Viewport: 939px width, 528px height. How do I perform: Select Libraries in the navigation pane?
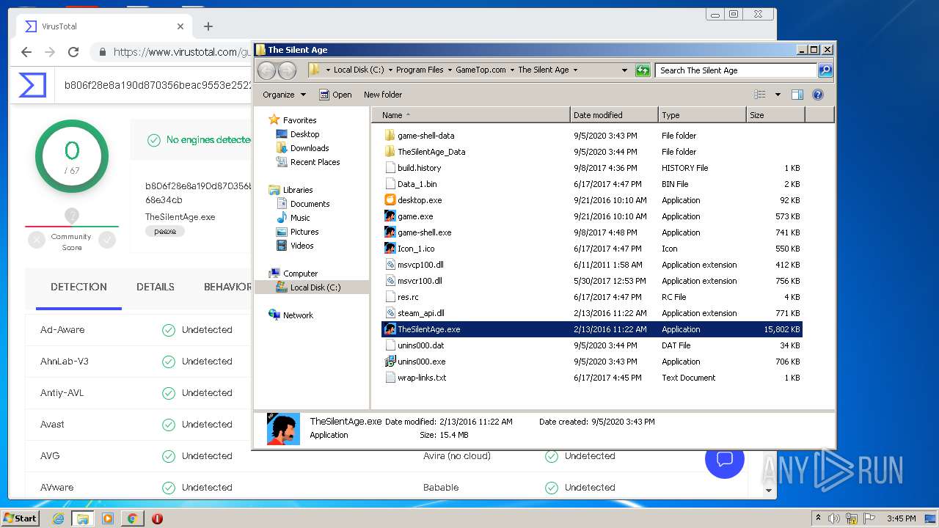[x=291, y=190]
